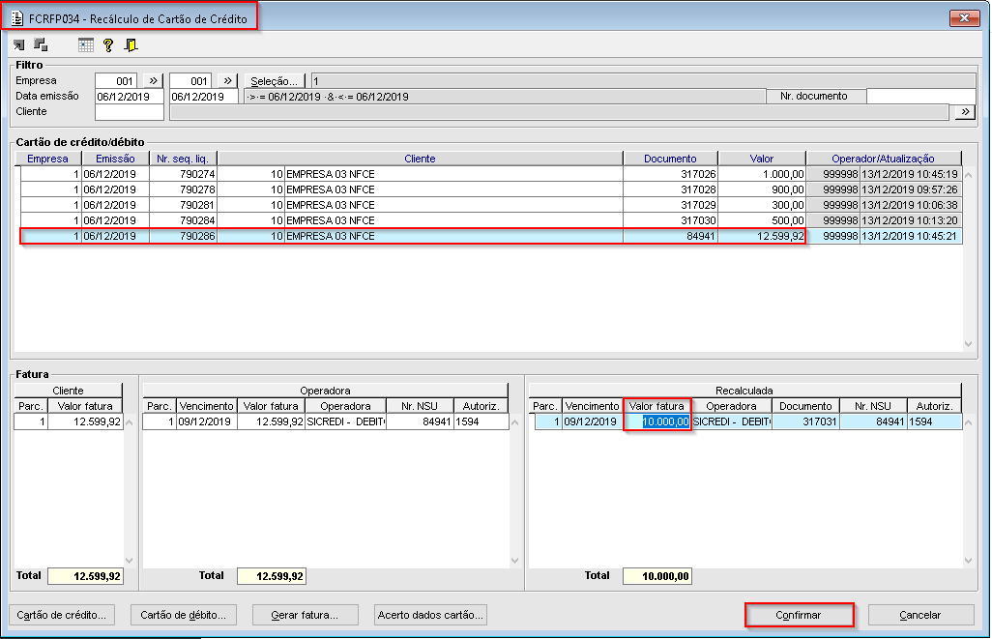This screenshot has width=992, height=639.
Task: Open the calendar grid toolbar icon
Action: coord(86,44)
